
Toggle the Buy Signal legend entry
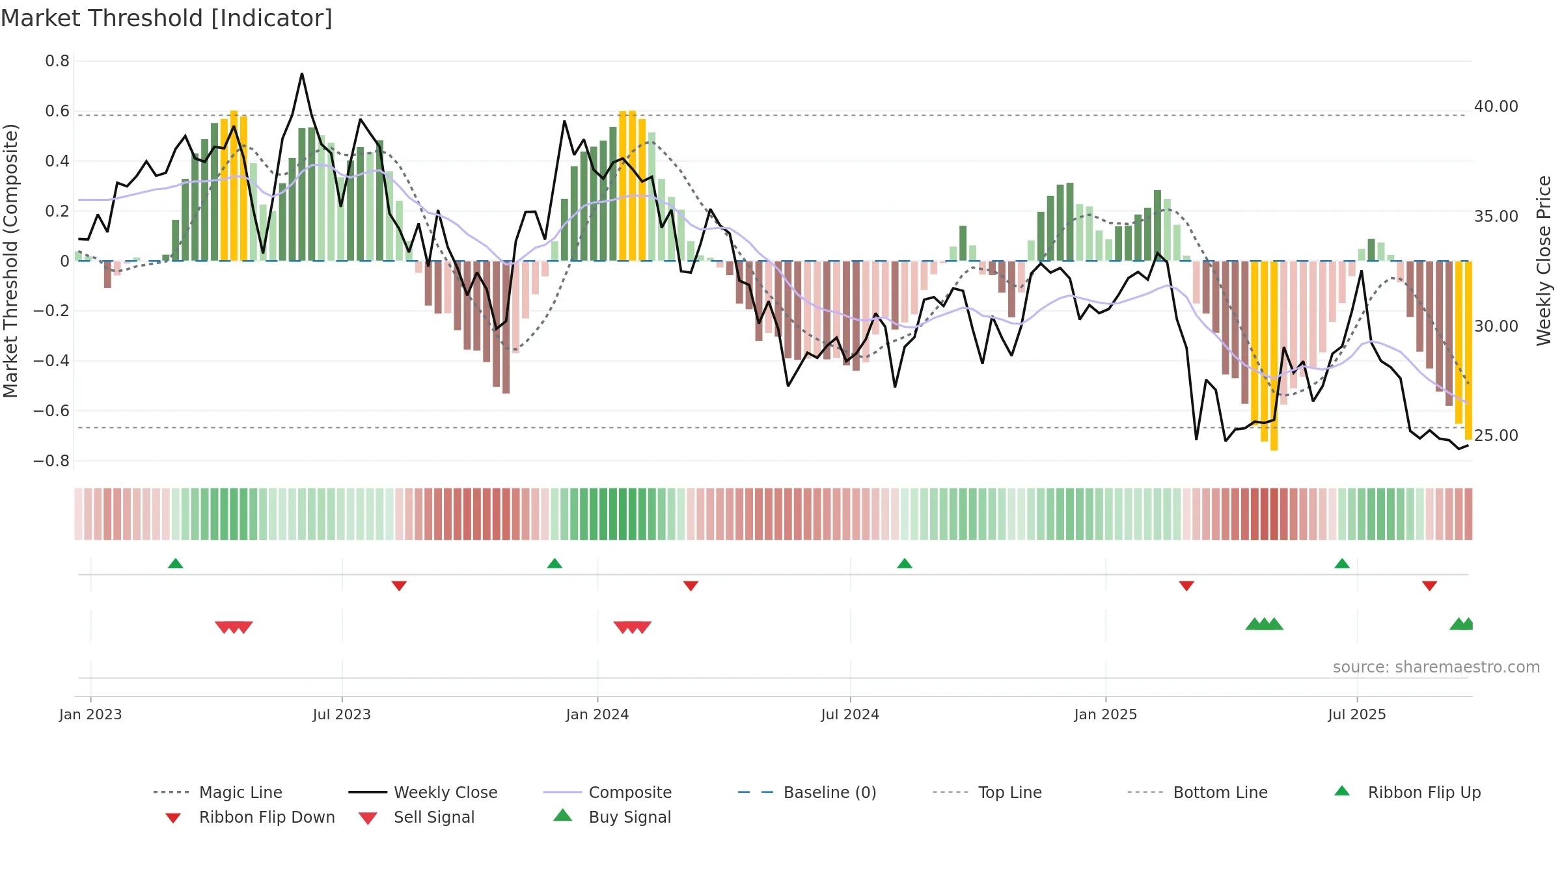pos(612,817)
